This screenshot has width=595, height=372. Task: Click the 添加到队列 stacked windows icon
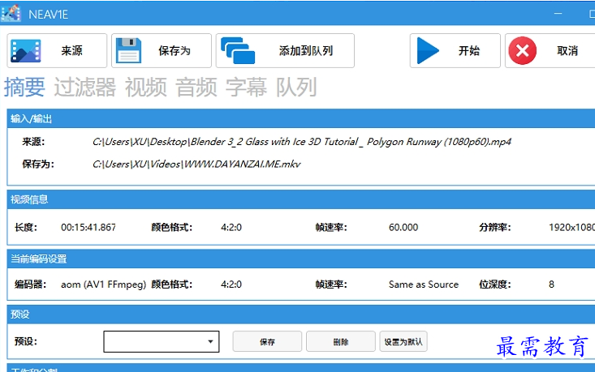point(239,51)
